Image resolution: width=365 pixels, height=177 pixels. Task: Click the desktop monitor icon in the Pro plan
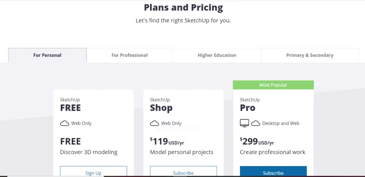(245, 123)
